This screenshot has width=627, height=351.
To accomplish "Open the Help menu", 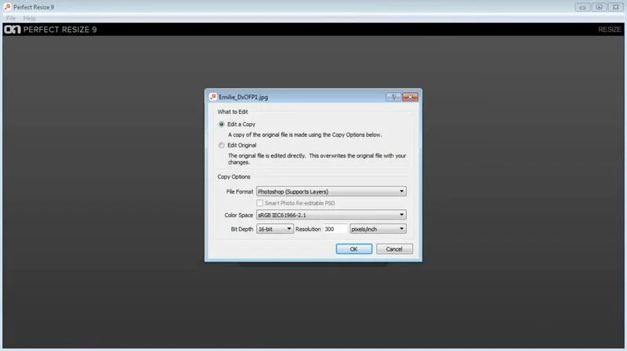I will click(x=29, y=18).
